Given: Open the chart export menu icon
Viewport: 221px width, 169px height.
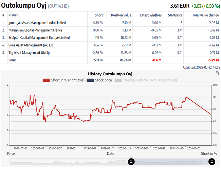Looking at the screenshot, I should [x=217, y=73].
